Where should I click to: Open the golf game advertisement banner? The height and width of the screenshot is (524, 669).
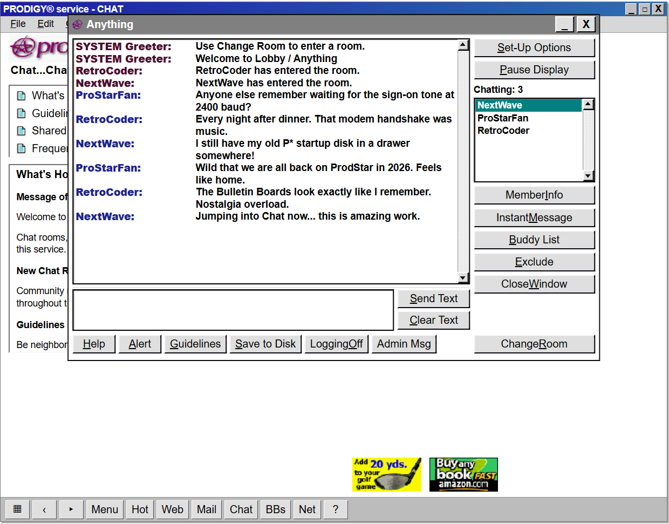point(387,474)
